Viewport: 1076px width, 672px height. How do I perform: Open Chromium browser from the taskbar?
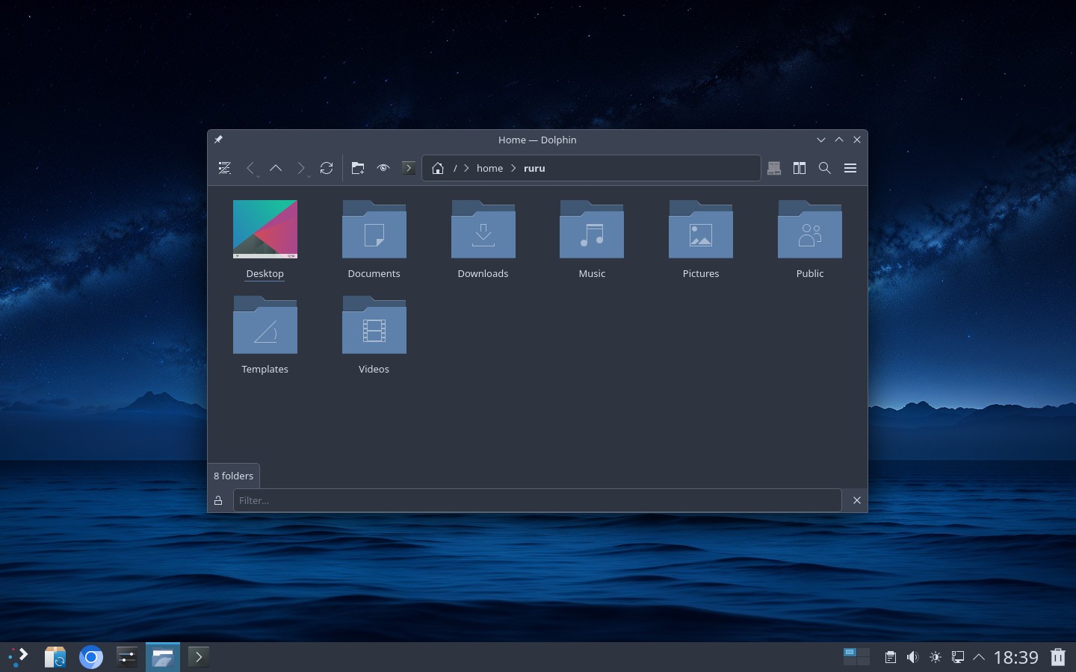(91, 657)
